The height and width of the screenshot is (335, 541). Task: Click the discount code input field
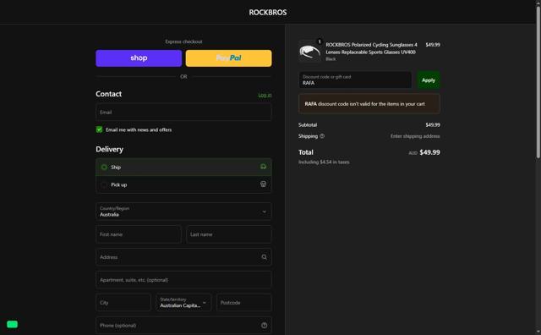[x=355, y=80]
